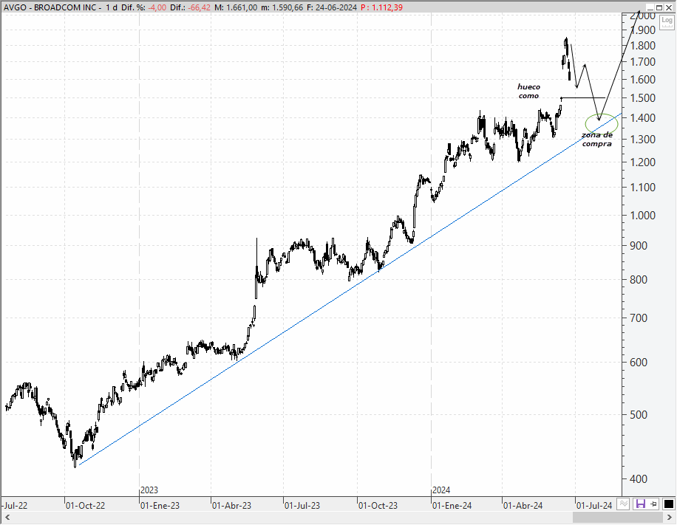Click the 1.700 price axis label
This screenshot has height=525, width=677.
coord(643,62)
